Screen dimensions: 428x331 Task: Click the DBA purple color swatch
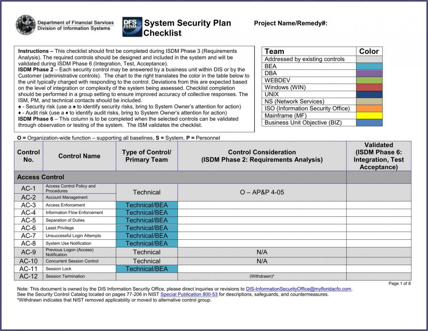coord(369,73)
